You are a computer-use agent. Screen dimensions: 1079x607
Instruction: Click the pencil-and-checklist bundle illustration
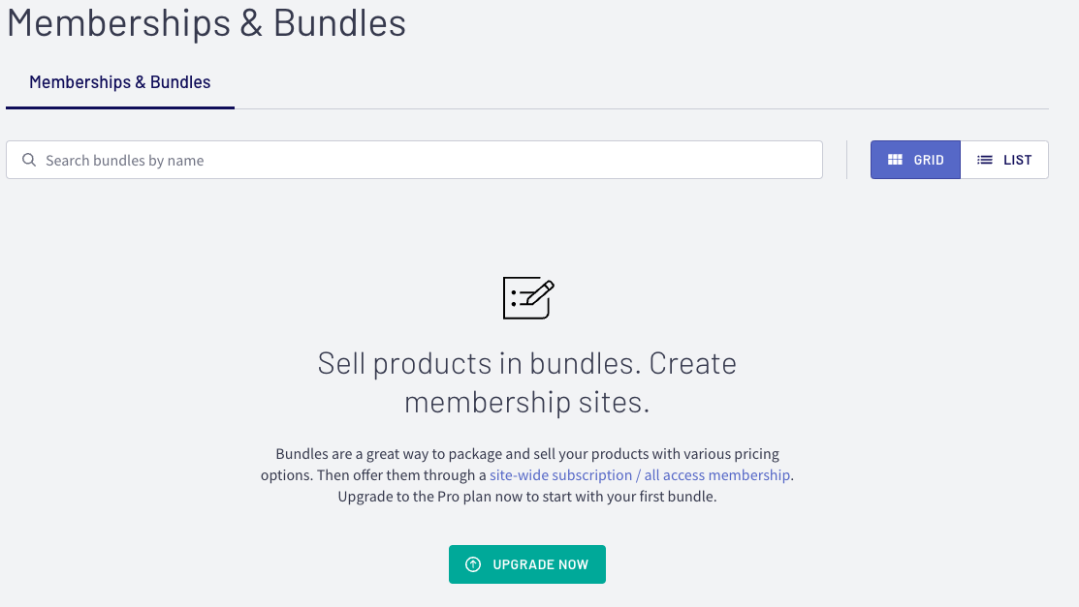pyautogui.click(x=527, y=298)
